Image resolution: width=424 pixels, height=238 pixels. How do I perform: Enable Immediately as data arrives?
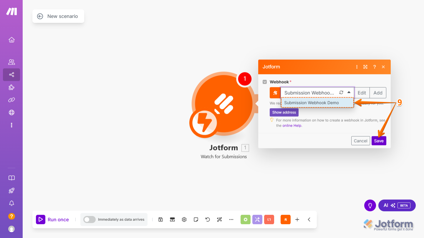coord(89,219)
